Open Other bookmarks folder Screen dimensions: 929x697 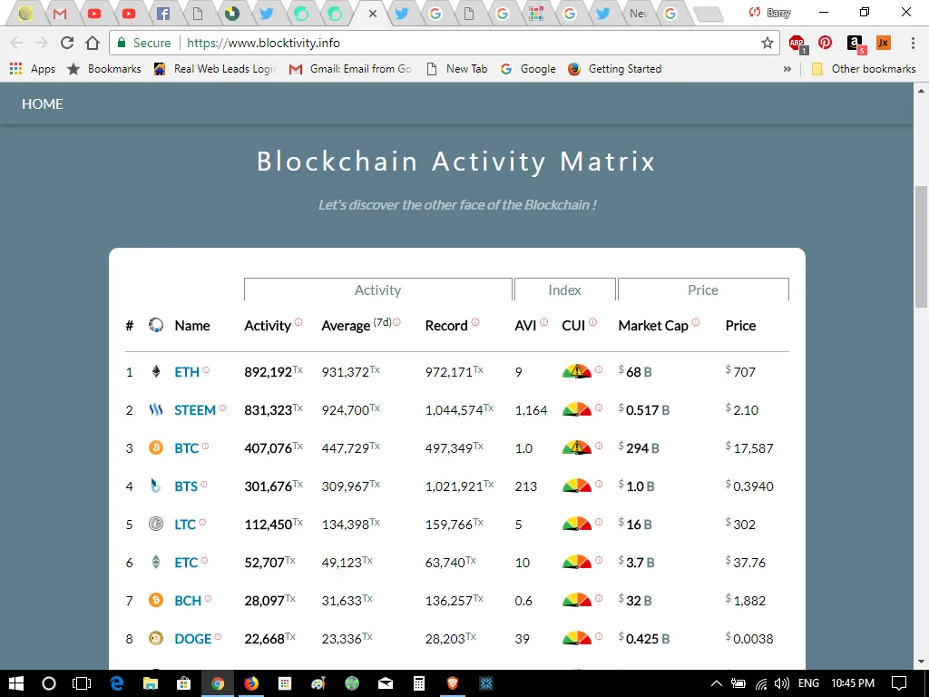(x=864, y=69)
